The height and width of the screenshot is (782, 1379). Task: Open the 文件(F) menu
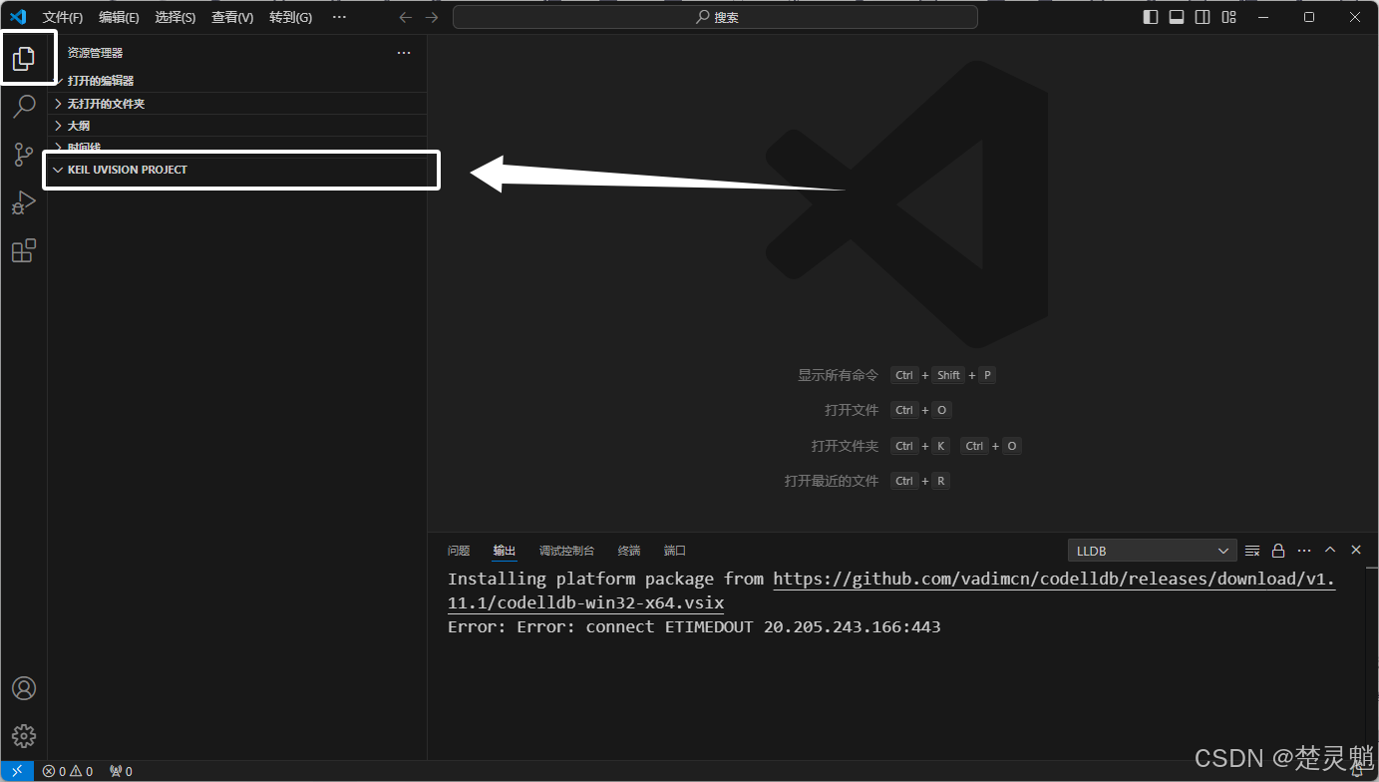click(x=63, y=17)
